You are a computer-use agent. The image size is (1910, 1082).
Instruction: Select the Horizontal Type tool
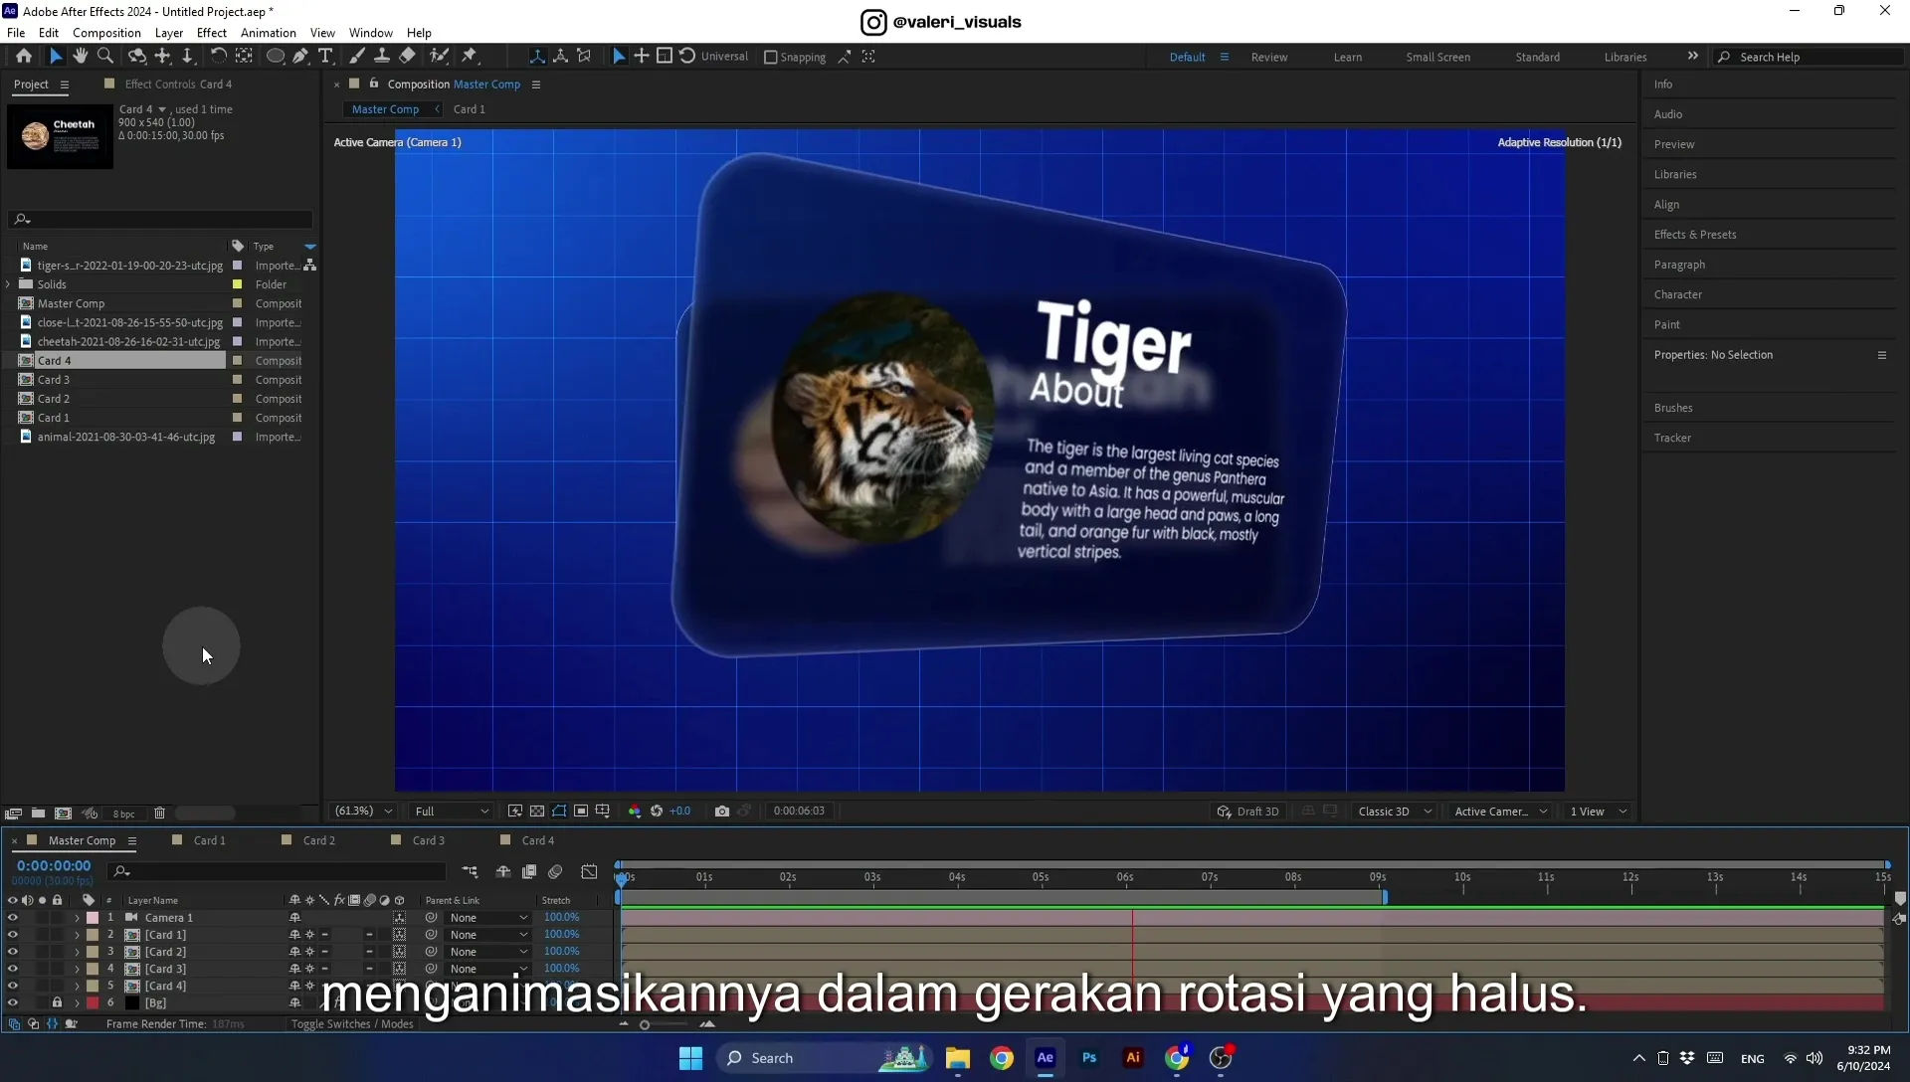[x=325, y=57]
